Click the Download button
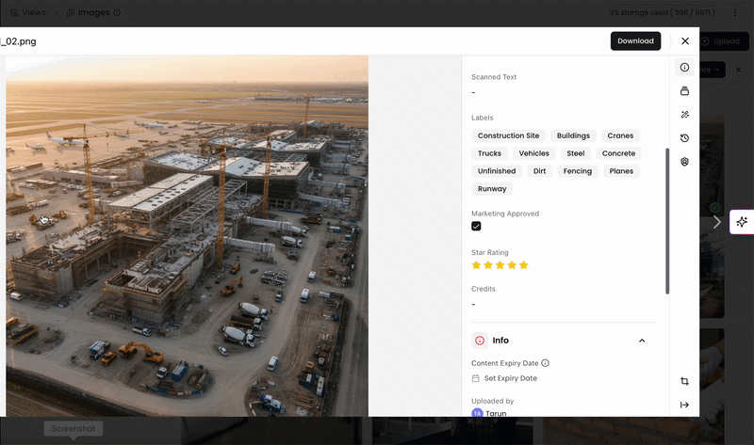The width and height of the screenshot is (754, 445). [x=635, y=40]
